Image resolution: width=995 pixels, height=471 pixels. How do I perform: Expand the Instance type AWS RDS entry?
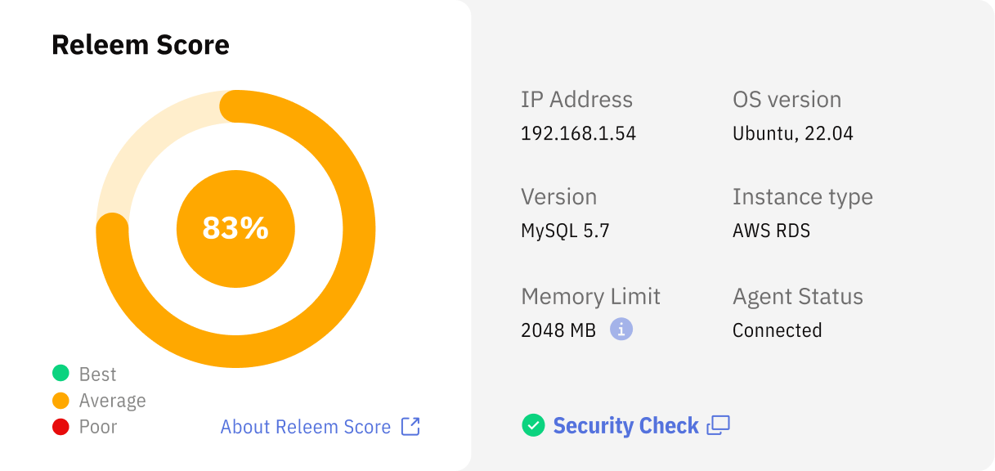click(770, 230)
